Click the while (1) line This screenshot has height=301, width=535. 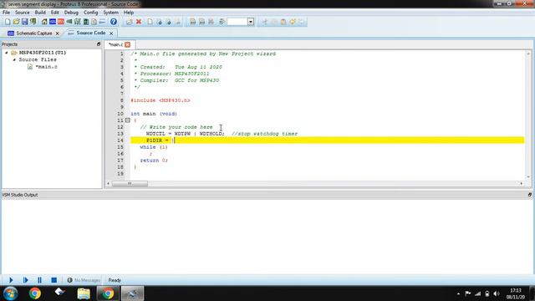[x=154, y=147]
